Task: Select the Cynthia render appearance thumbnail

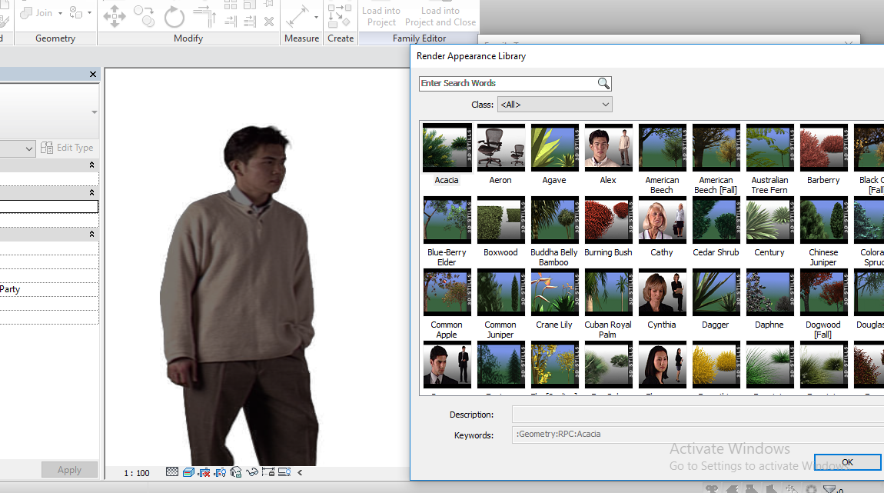Action: (x=662, y=292)
